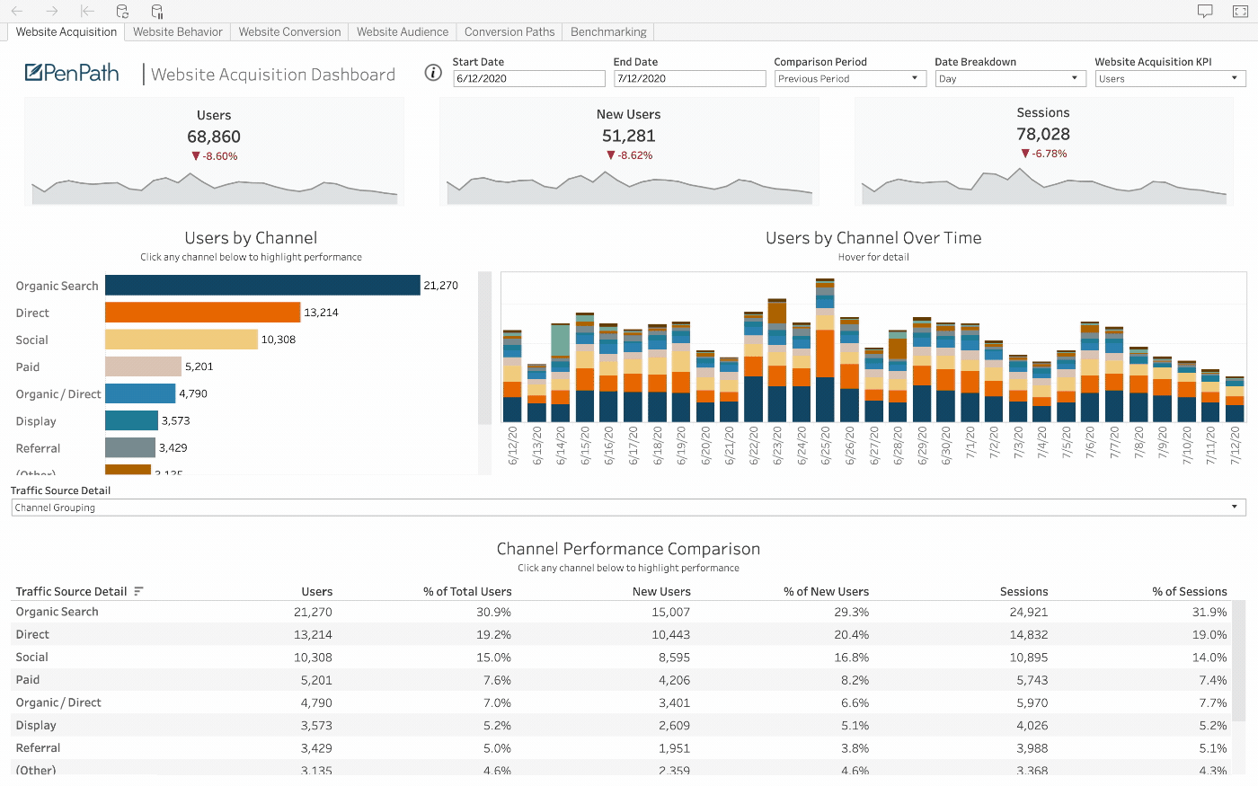Select Direct row in performance table
The height and width of the screenshot is (786, 1258).
[x=621, y=634]
